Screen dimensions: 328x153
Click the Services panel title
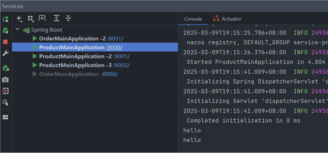click(12, 6)
